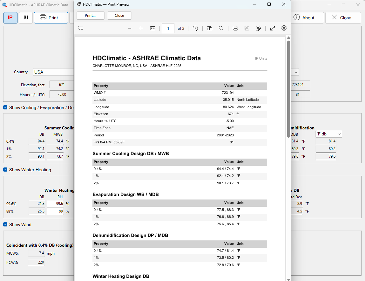Image resolution: width=365 pixels, height=281 pixels.
Task: Click the Std Dev field showing 4.5
Action: pyautogui.click(x=297, y=211)
